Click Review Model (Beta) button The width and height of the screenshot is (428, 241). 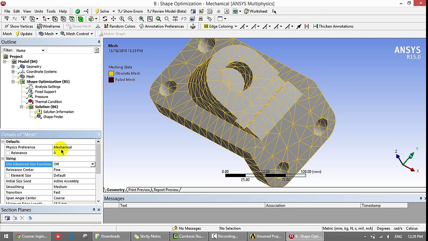coord(167,11)
